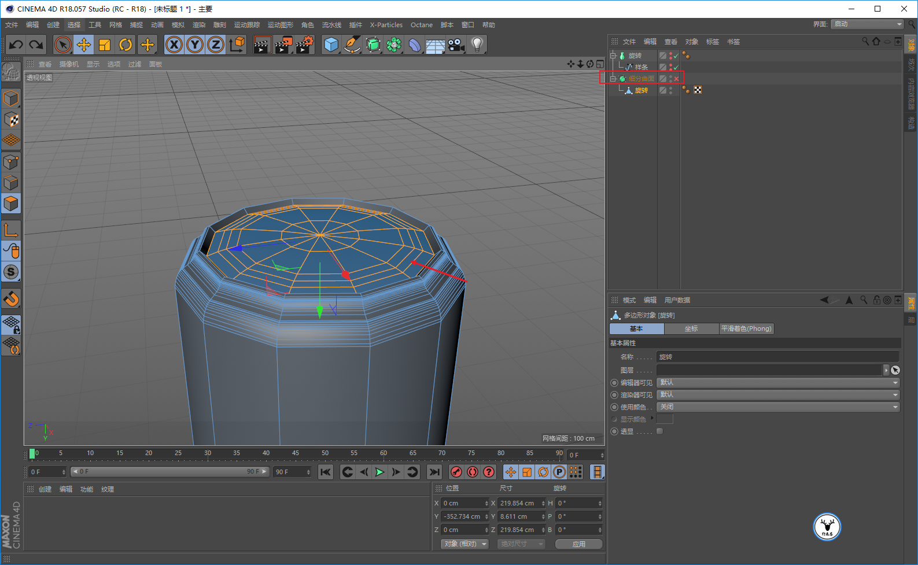Viewport: 918px width, 565px height.
Task: Add a Cube primitive object
Action: (x=331, y=45)
